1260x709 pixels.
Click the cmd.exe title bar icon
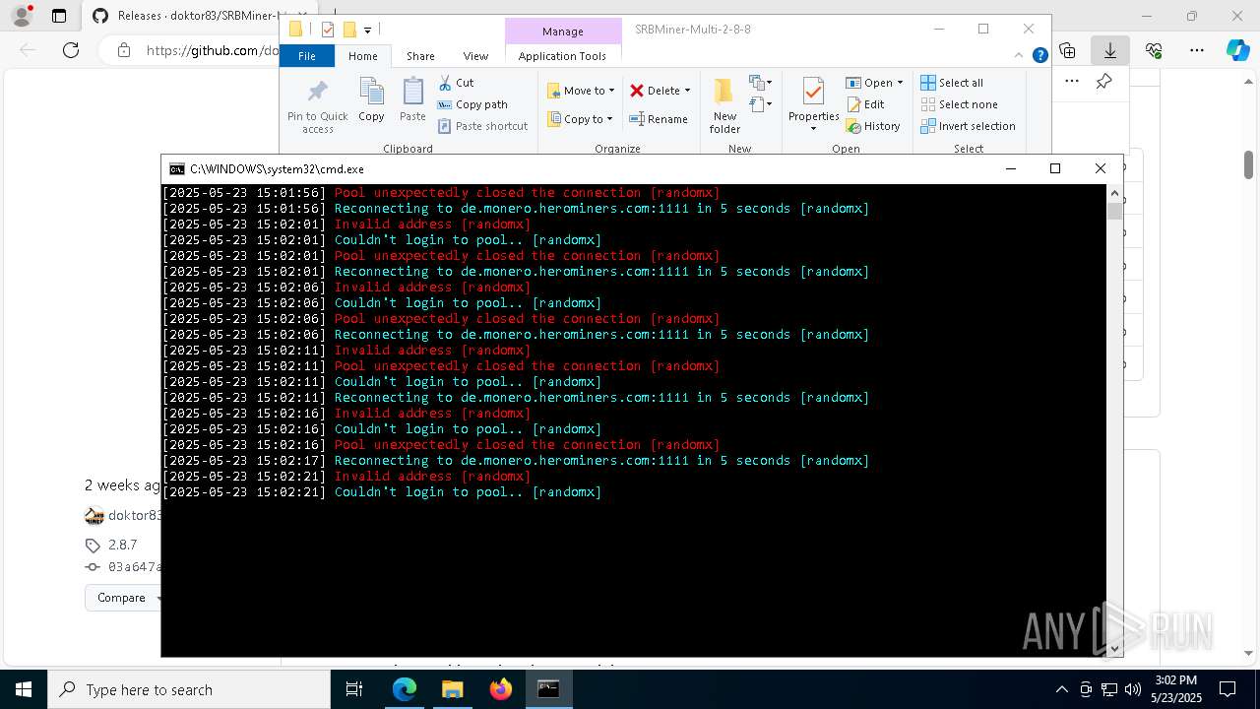176,169
